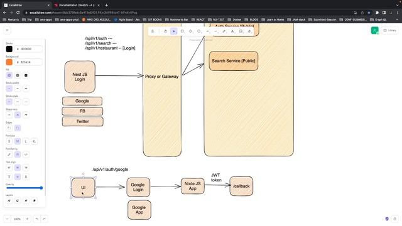Choose solid fill style
Image resolution: width=402 pixels, height=226 pixels.
pos(26,75)
